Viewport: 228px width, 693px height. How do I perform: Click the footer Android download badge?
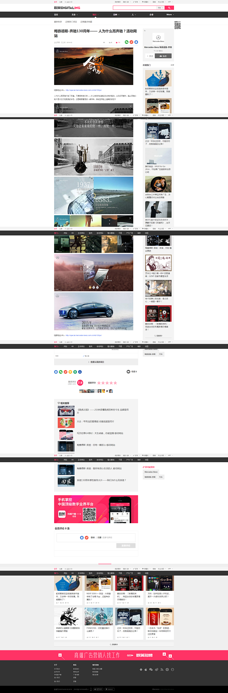[x=109, y=689]
